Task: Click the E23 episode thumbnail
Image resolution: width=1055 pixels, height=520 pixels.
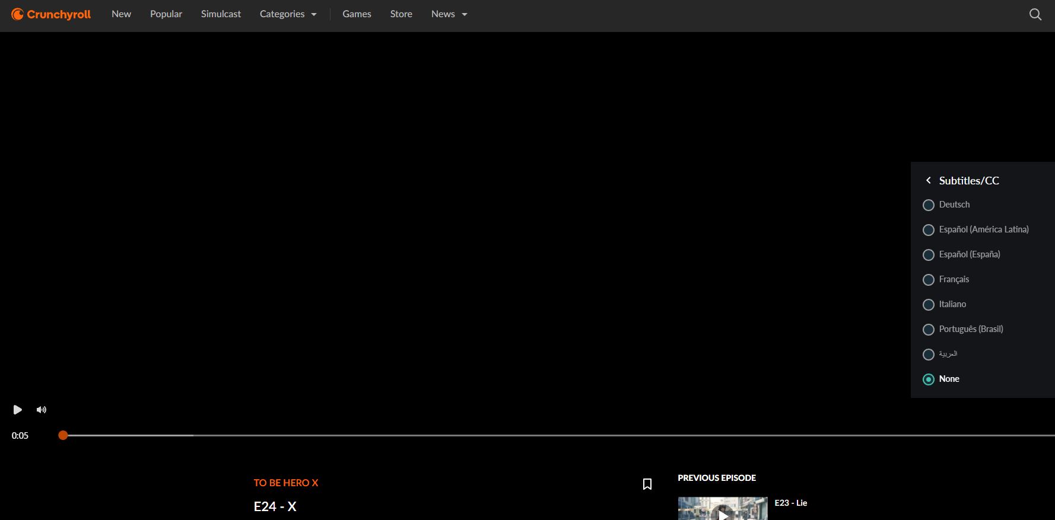Action: point(723,509)
